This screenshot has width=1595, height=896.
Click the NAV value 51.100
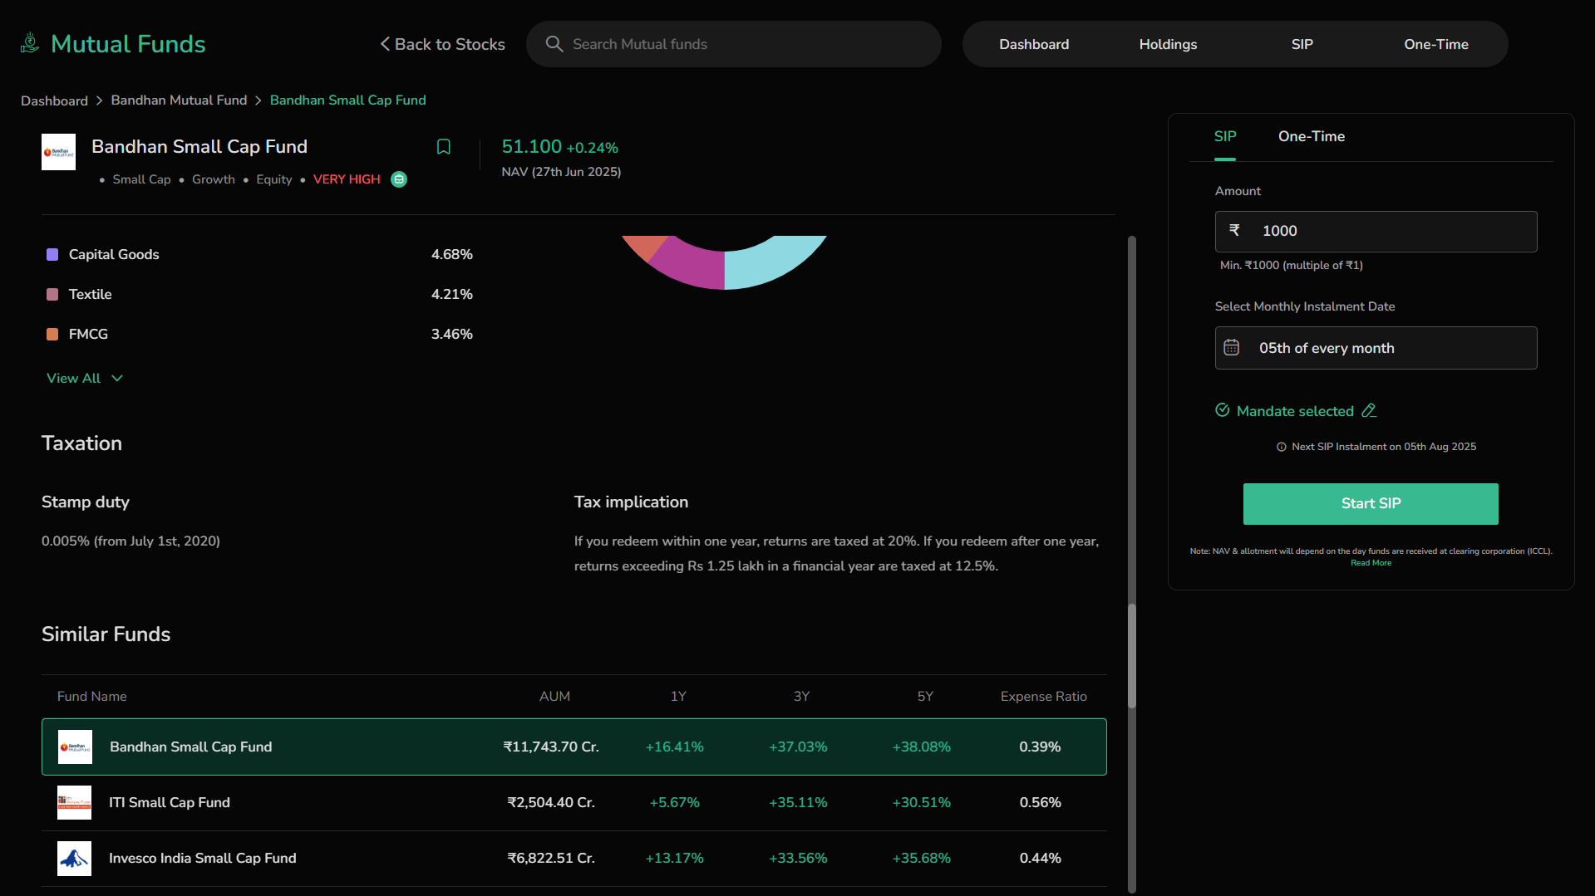pyautogui.click(x=532, y=147)
